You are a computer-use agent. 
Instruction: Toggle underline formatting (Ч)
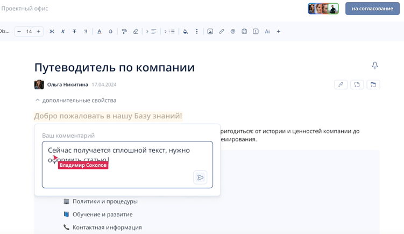86,31
